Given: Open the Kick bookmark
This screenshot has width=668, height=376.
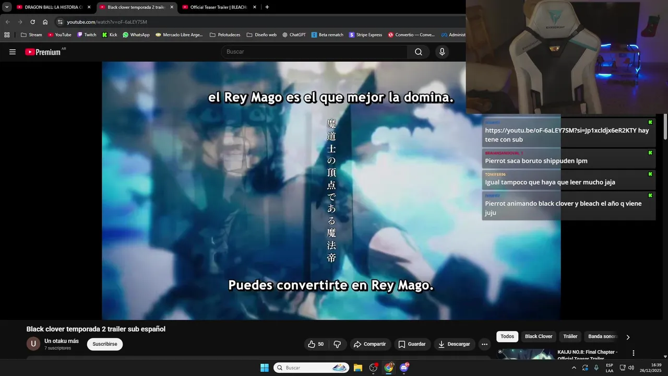Looking at the screenshot, I should click(x=110, y=34).
